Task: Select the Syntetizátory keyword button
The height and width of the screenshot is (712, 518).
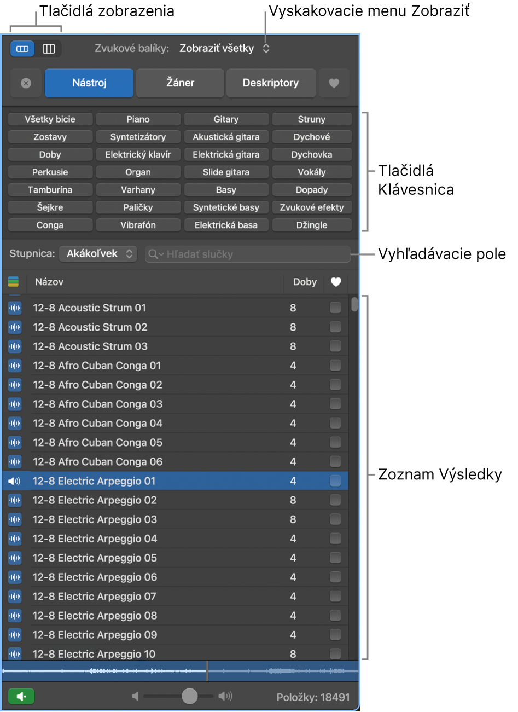Action: pos(138,137)
